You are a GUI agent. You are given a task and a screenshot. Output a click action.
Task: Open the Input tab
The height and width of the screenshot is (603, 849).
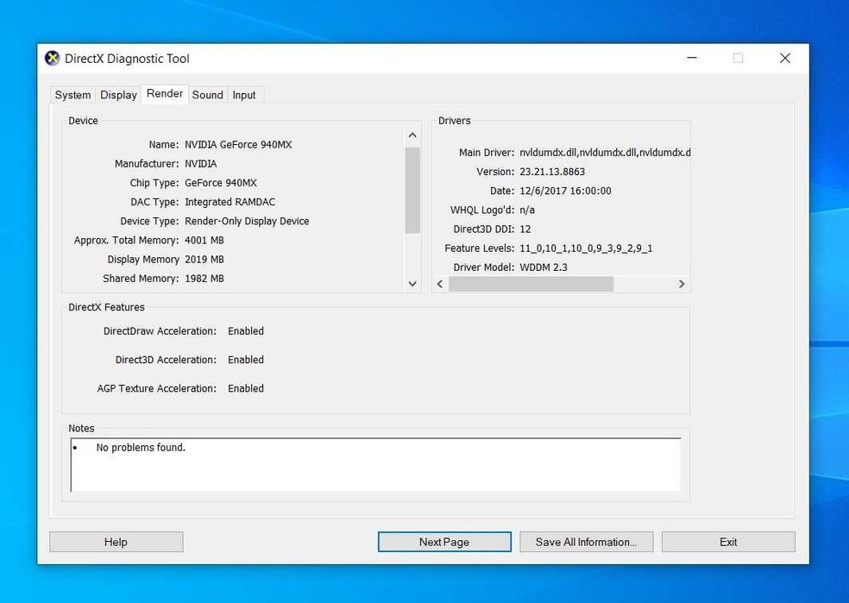tap(244, 95)
